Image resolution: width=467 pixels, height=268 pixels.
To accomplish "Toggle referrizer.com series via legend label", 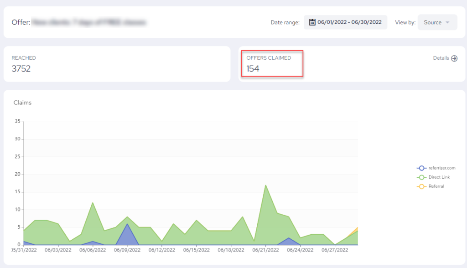I will pyautogui.click(x=441, y=168).
